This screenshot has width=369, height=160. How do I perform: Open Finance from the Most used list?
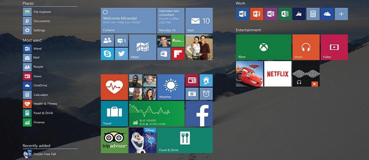click(x=34, y=122)
